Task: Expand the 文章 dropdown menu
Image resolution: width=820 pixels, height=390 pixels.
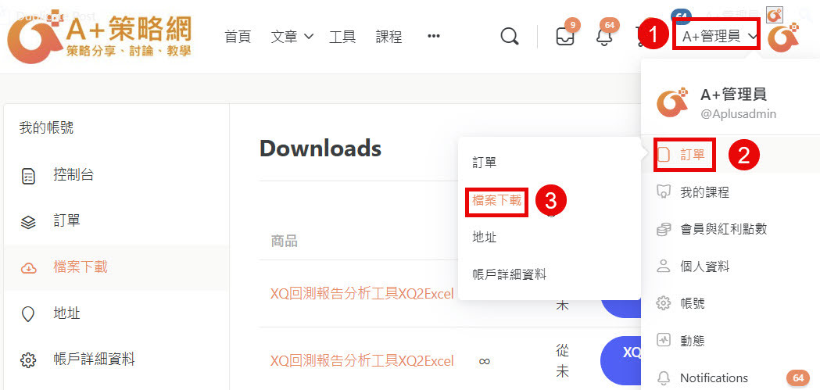Action: click(292, 37)
